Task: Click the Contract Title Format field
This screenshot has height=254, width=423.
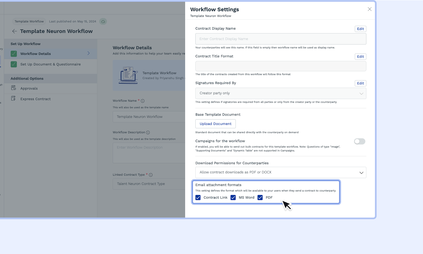Action: (x=281, y=66)
